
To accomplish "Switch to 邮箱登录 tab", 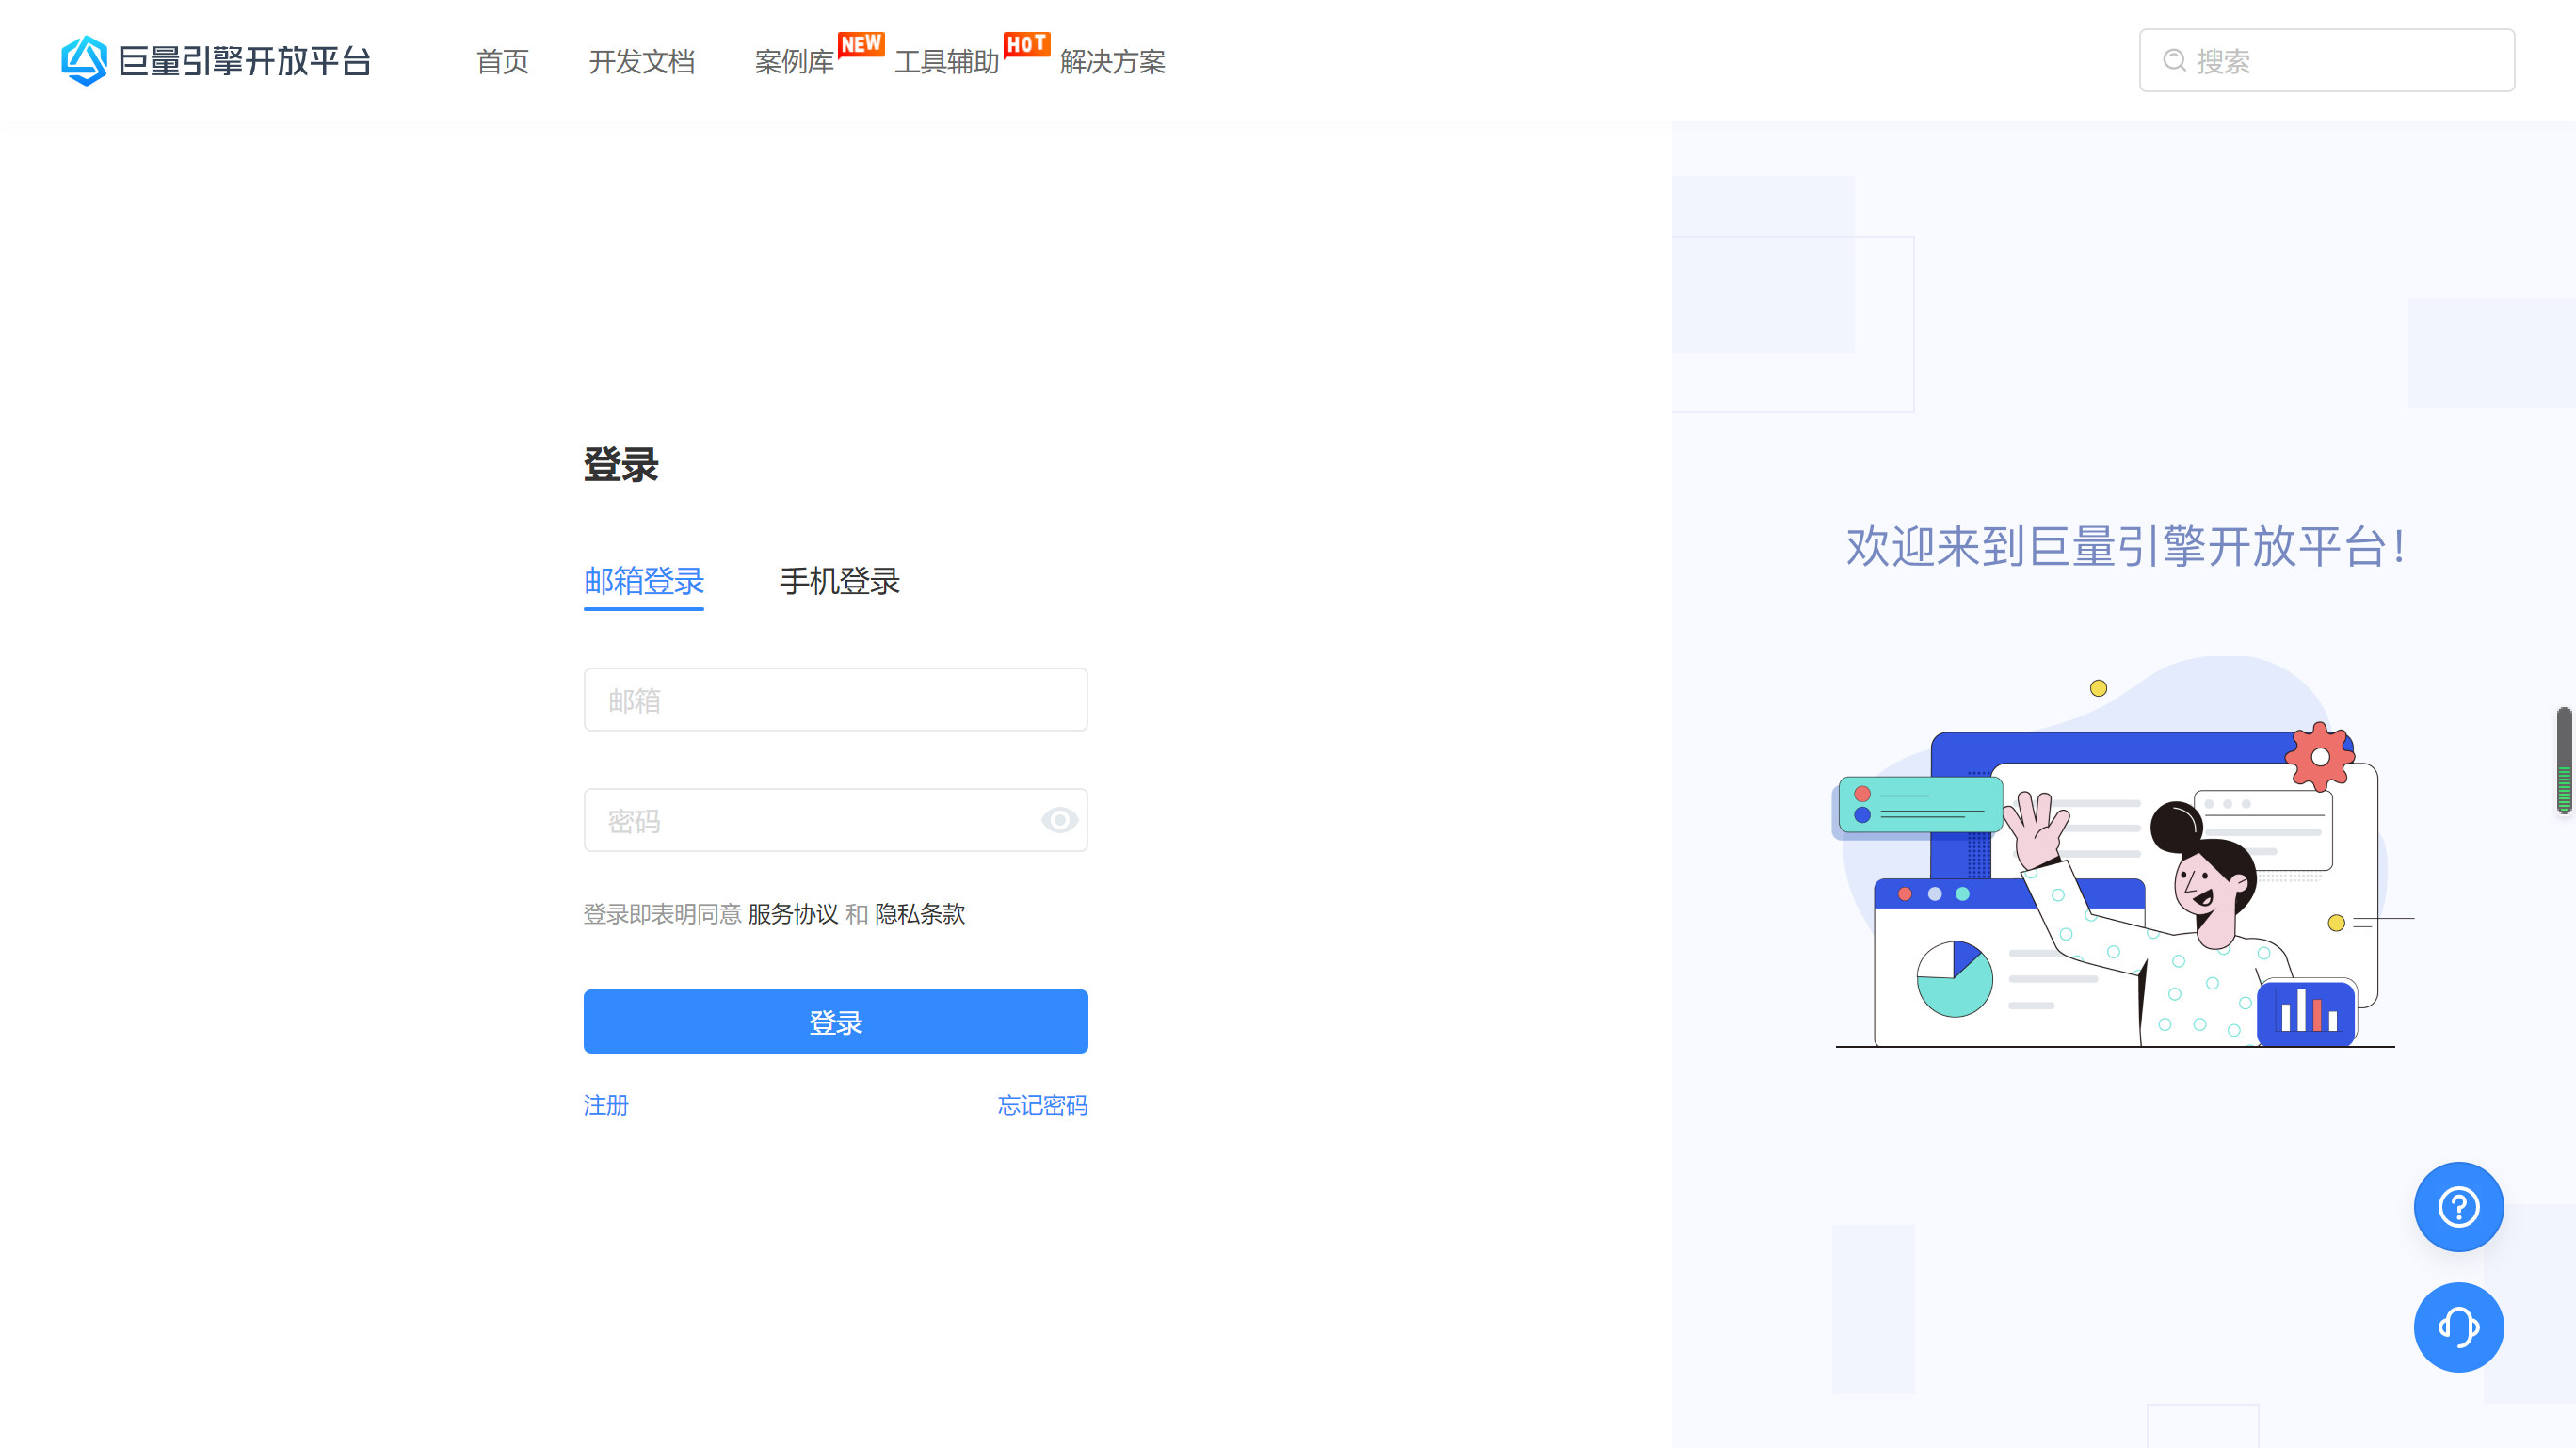I will point(644,581).
